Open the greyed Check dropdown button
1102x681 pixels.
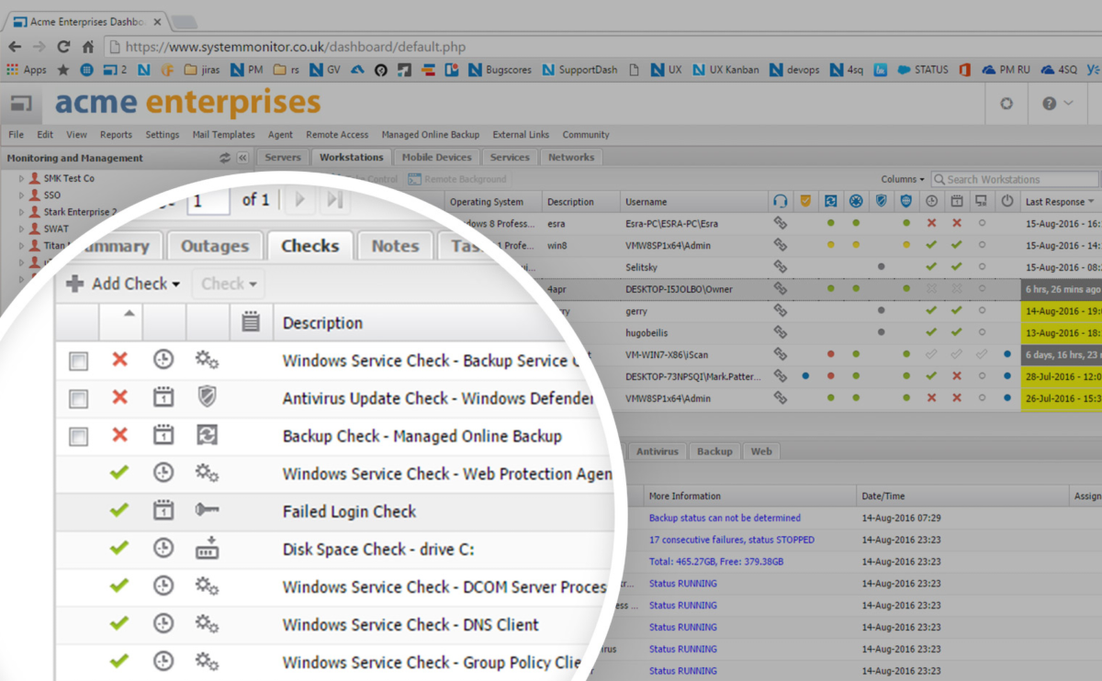pyautogui.click(x=229, y=284)
